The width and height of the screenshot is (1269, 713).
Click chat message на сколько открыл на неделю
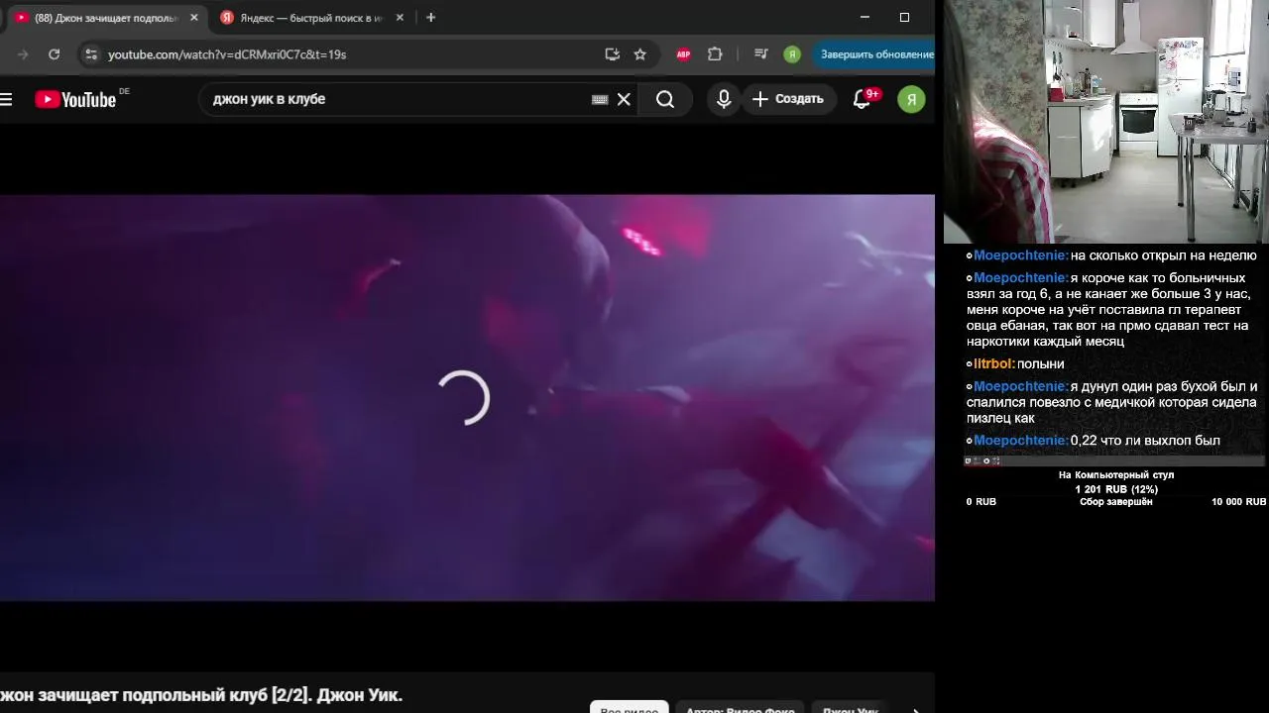pos(1163,255)
